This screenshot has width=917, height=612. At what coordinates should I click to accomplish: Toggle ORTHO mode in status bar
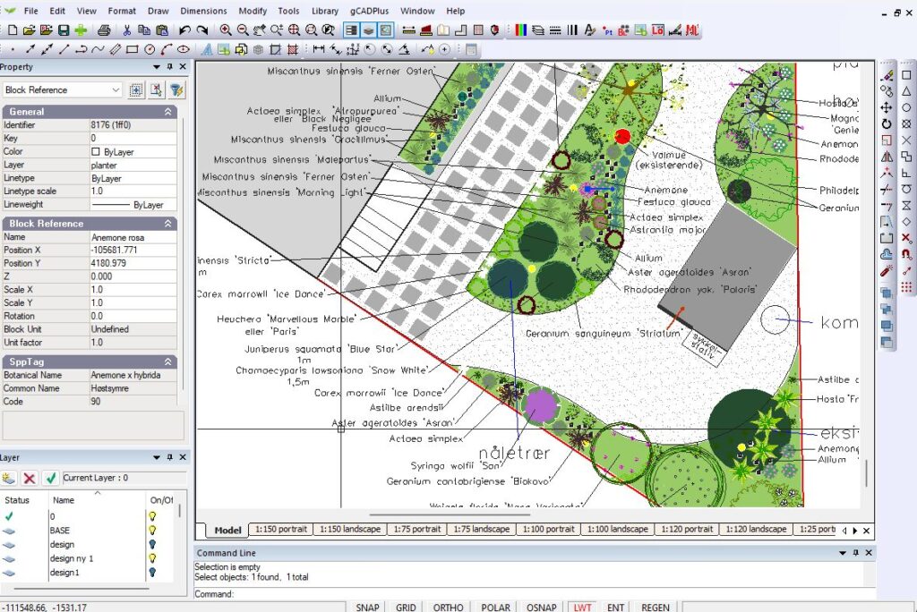click(x=448, y=608)
